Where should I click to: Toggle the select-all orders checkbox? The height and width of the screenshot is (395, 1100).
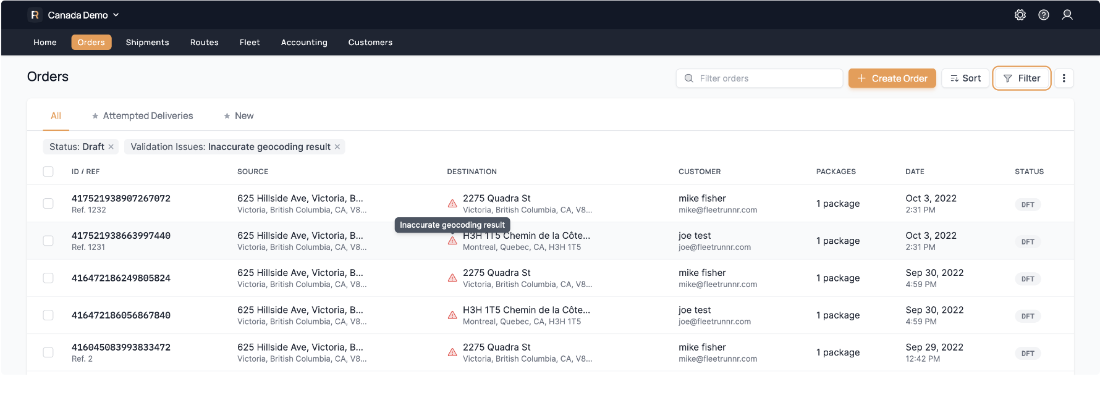point(48,172)
